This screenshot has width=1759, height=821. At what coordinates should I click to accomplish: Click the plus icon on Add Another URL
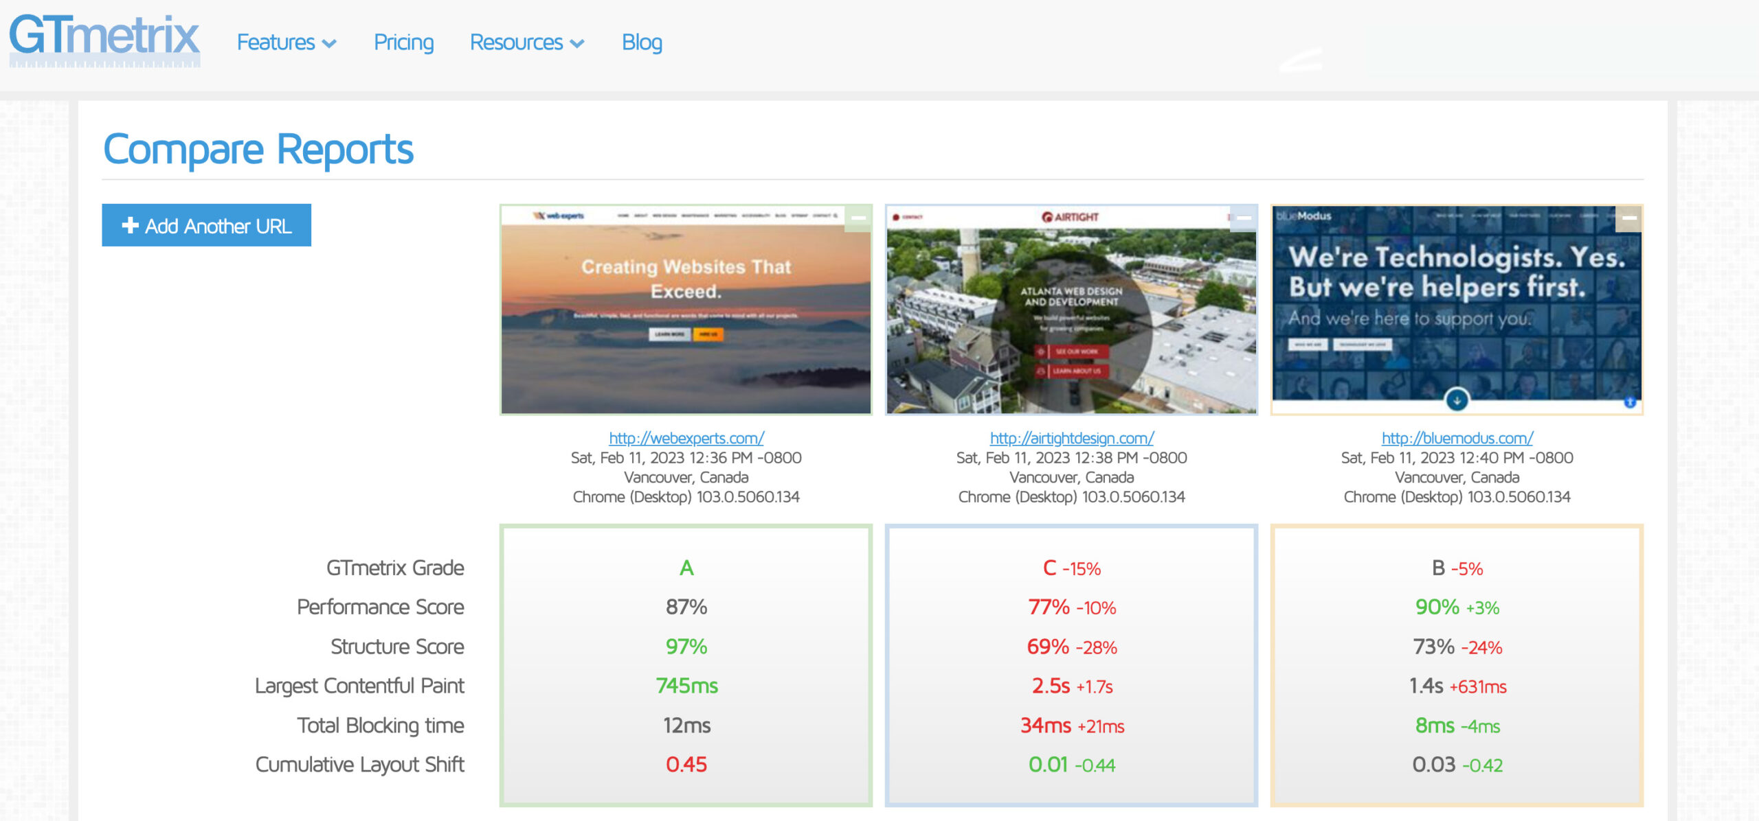130,225
